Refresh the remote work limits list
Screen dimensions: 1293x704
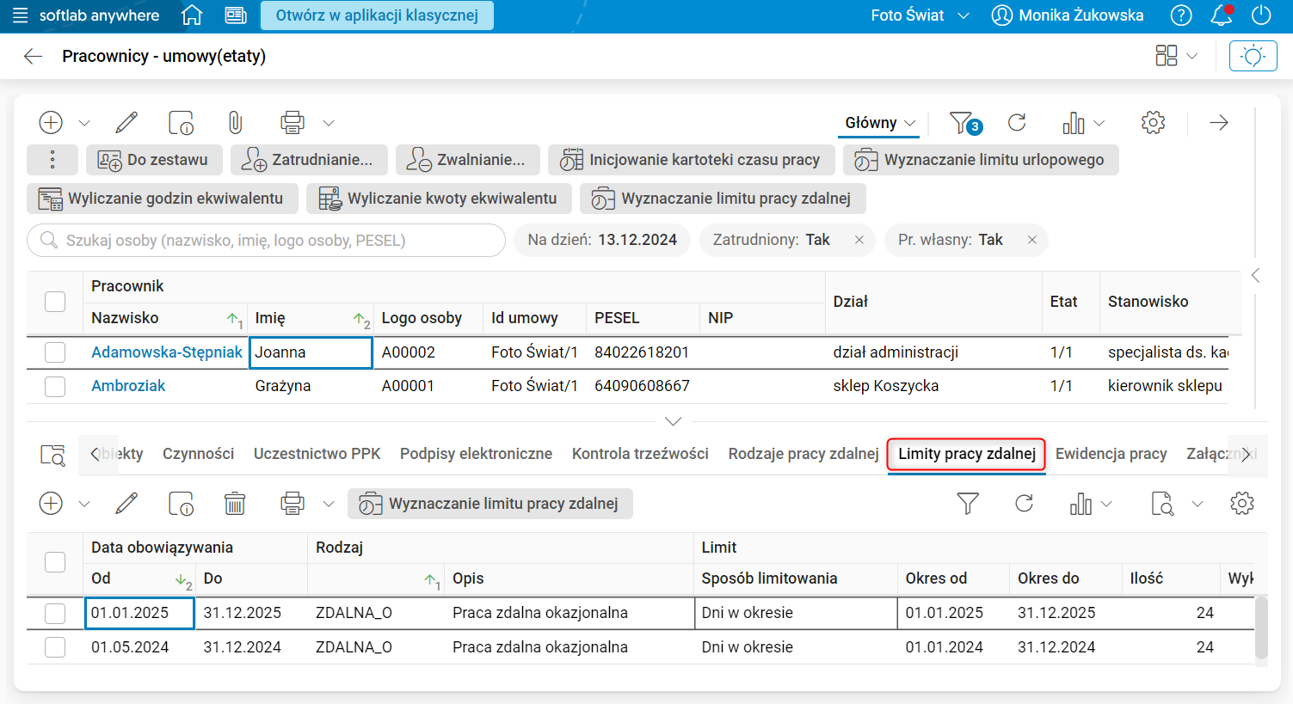[x=1024, y=504]
